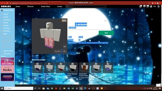This screenshot has width=162, height=91.
Task: Open File Explorer on the taskbar
Action: (64, 88)
